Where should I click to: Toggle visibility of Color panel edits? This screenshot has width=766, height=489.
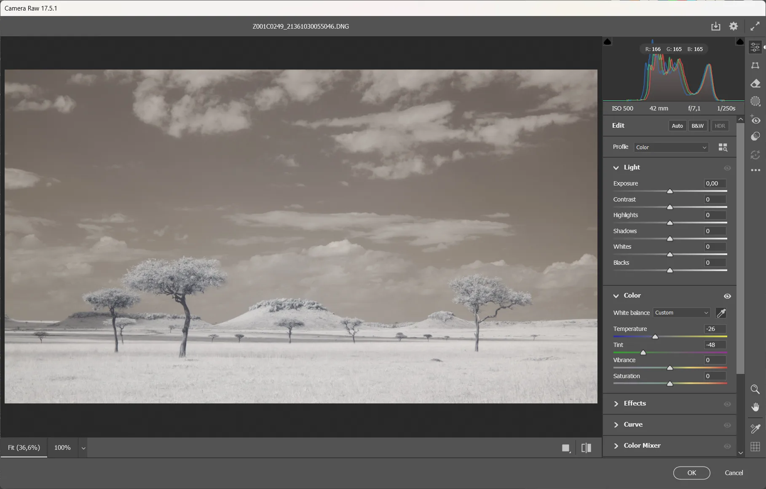[x=727, y=296]
